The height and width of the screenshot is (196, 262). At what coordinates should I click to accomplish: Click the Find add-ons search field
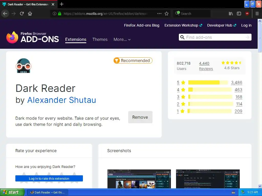click(x=215, y=37)
